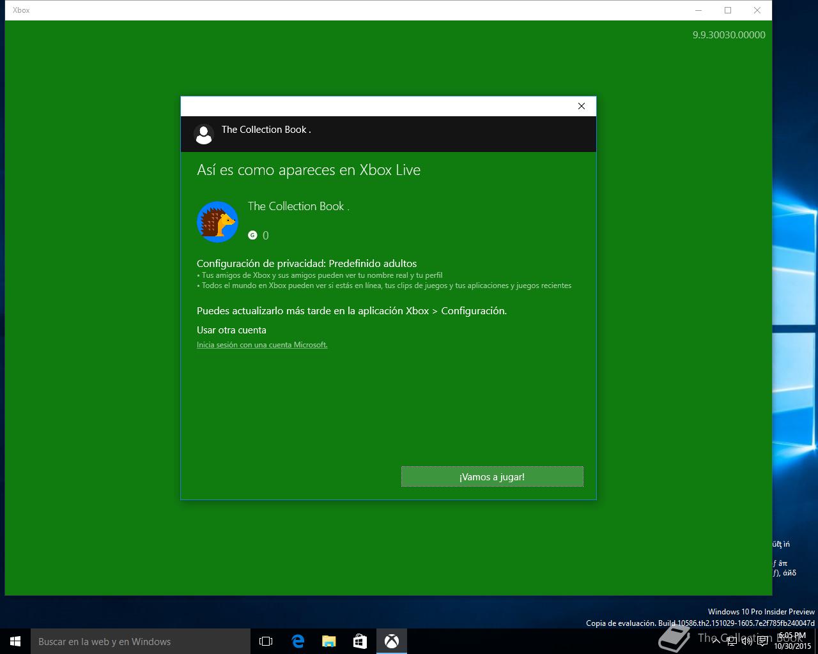Click the 'Todos el mundo en Xbox' privacy bullet
The height and width of the screenshot is (654, 818).
[x=384, y=285]
